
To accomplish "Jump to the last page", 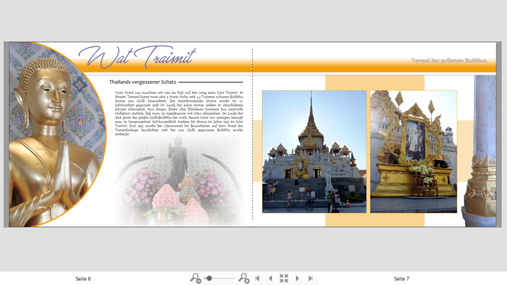I will point(311,278).
